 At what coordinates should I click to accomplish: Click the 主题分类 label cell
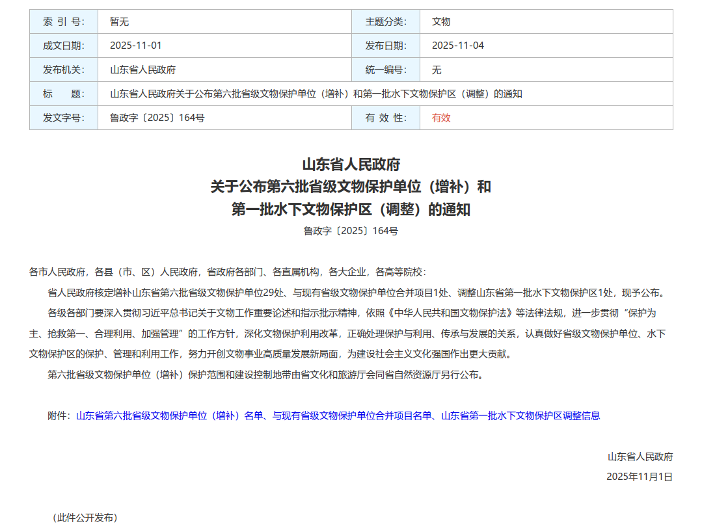tap(386, 21)
